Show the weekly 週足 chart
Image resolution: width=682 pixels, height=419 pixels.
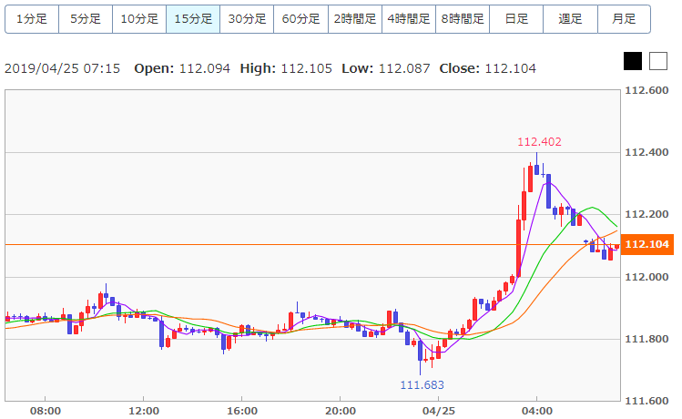pos(571,18)
